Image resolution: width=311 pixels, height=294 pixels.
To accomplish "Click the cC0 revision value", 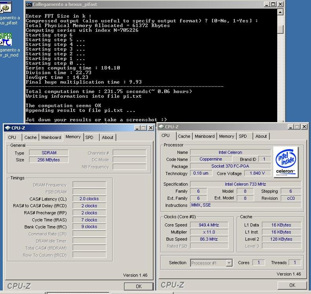I will (291, 198).
